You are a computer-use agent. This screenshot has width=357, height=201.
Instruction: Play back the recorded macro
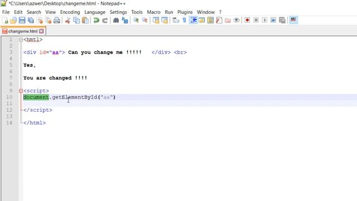coord(264,20)
